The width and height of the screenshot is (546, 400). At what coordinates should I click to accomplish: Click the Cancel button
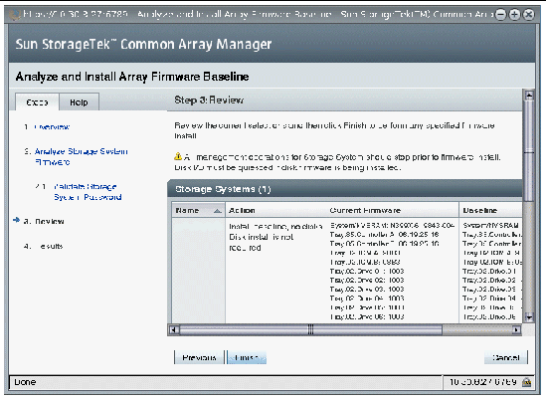coord(506,357)
